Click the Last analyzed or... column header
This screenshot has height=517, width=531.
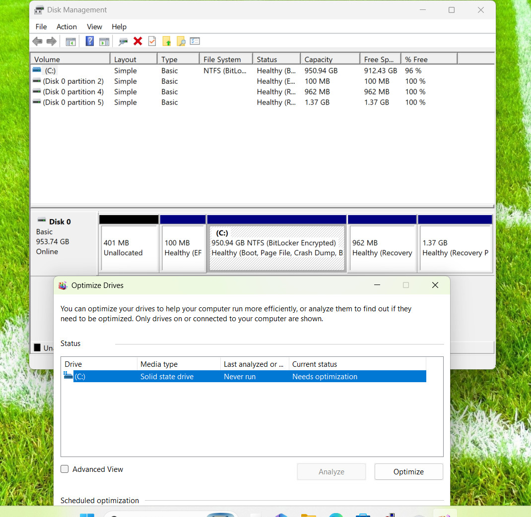255,364
